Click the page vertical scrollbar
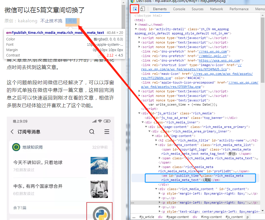This screenshot has width=265, height=220. (123, 17)
